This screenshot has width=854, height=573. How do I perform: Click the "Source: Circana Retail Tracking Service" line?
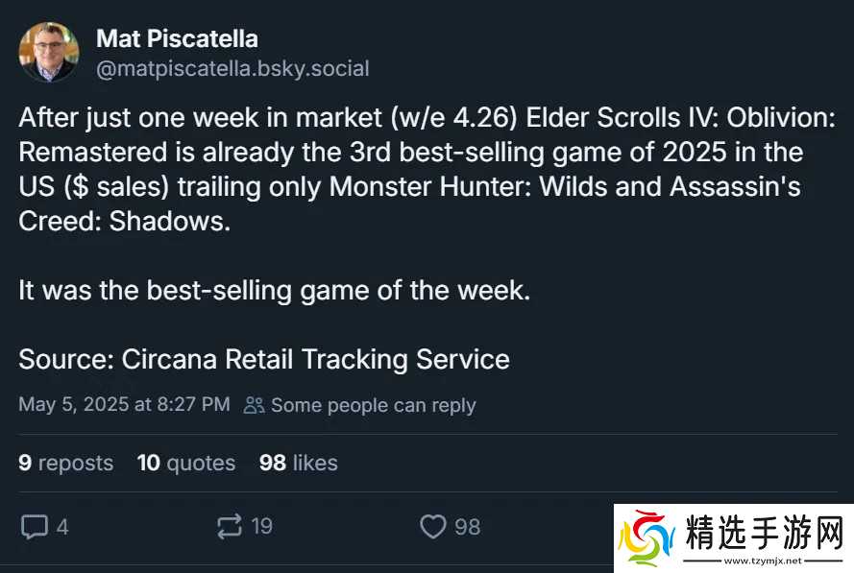click(264, 359)
